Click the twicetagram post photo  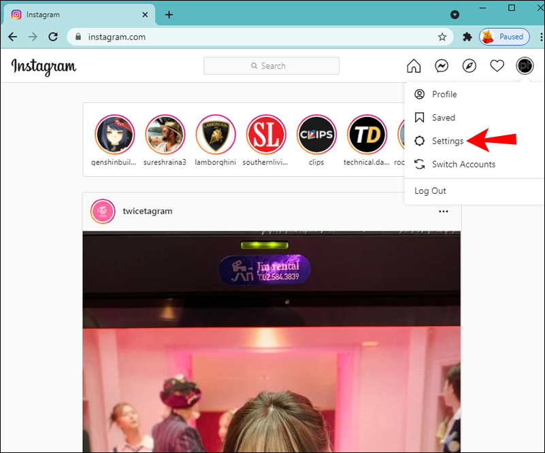(271, 341)
